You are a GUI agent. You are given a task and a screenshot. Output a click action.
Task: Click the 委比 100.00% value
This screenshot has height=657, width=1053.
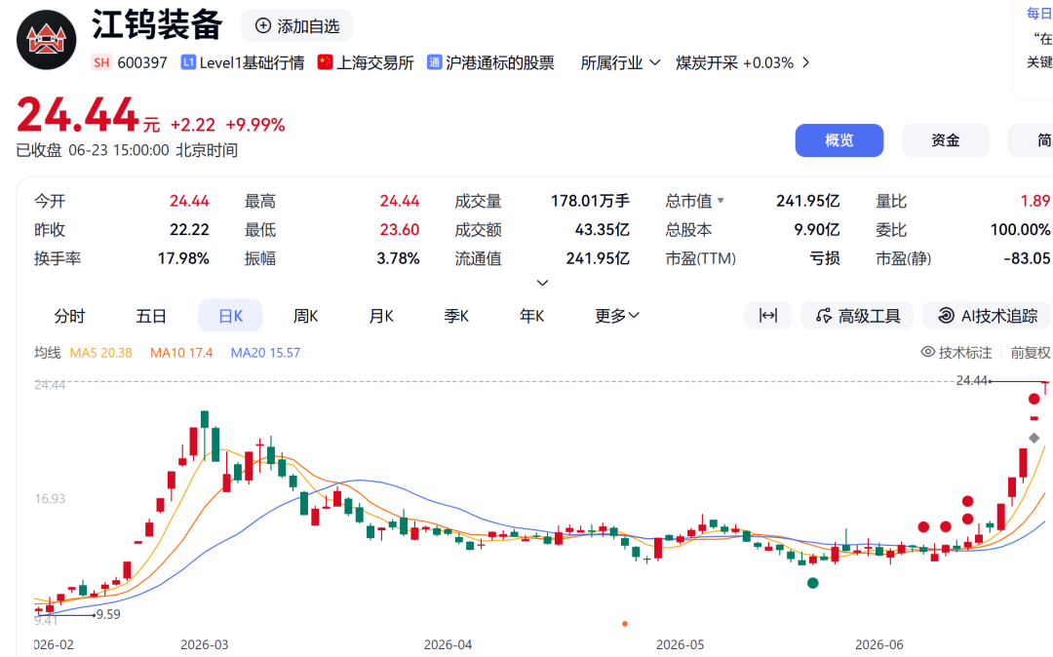click(x=1020, y=229)
